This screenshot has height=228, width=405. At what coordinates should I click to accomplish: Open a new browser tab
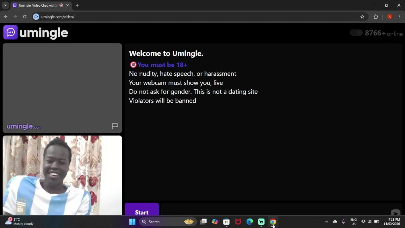77,5
